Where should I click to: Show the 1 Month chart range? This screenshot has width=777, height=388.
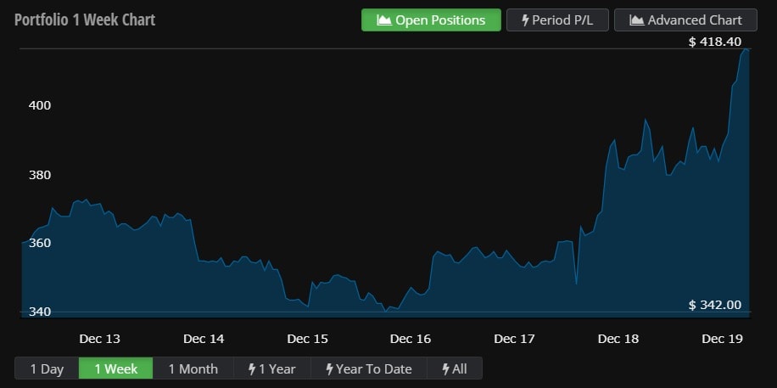coord(193,368)
